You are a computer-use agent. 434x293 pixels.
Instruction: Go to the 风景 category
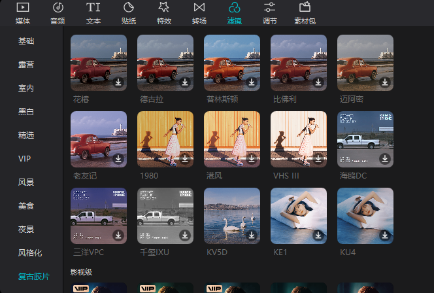[26, 182]
